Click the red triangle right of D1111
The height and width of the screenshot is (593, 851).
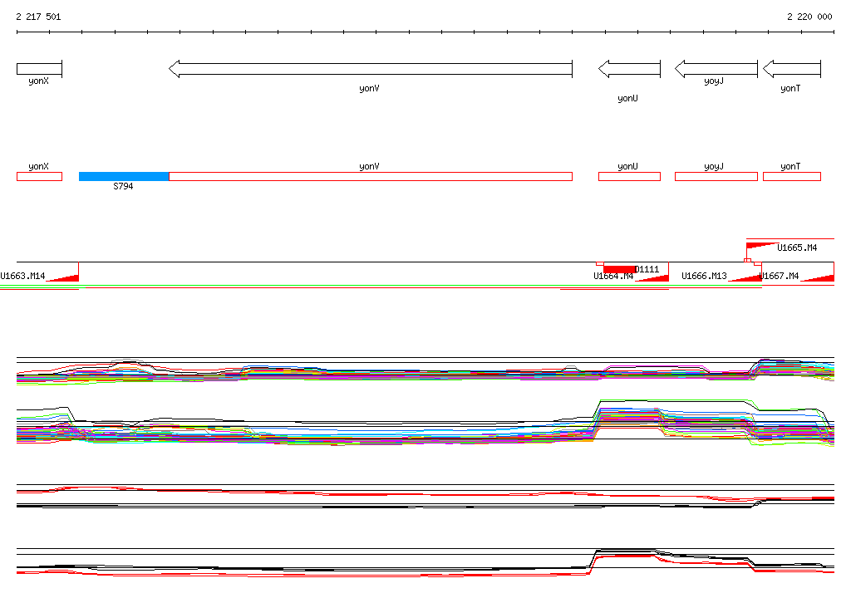point(654,277)
